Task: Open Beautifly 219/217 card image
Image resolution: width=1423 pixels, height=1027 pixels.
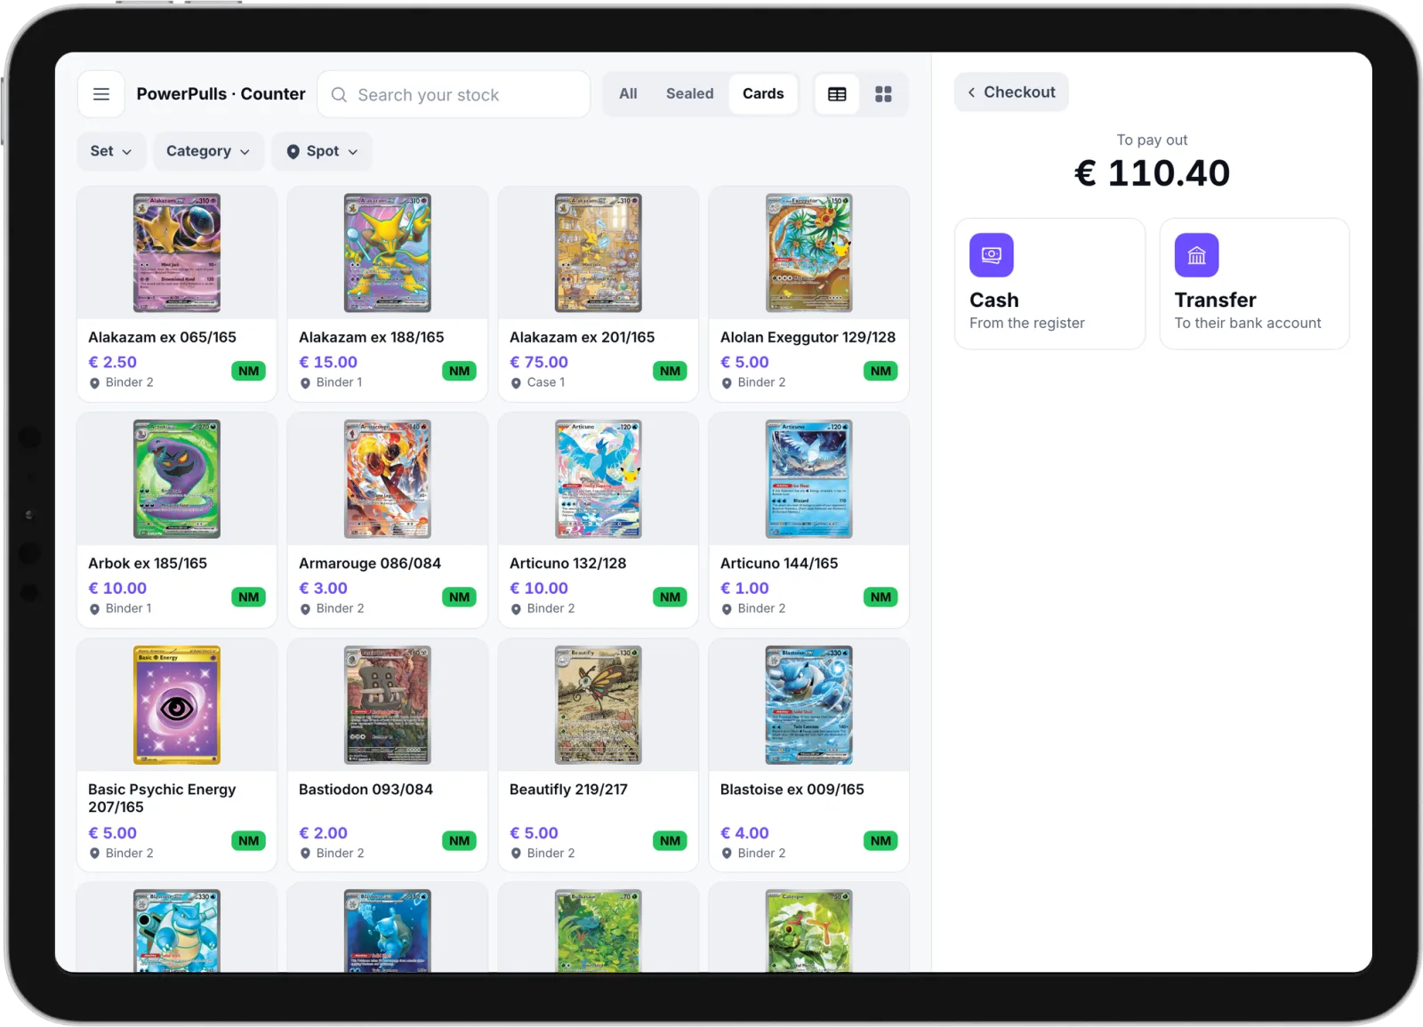Action: click(x=599, y=704)
